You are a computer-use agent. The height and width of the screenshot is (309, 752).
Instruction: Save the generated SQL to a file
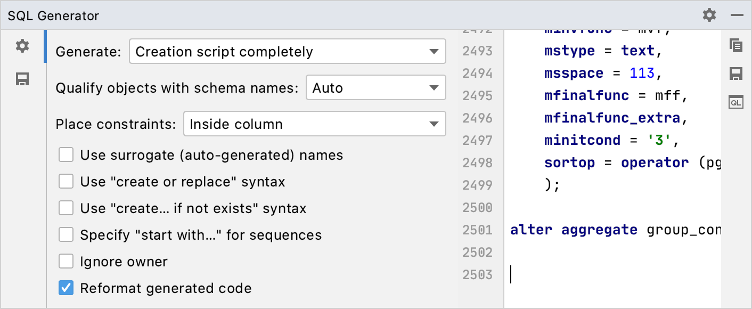click(x=735, y=74)
